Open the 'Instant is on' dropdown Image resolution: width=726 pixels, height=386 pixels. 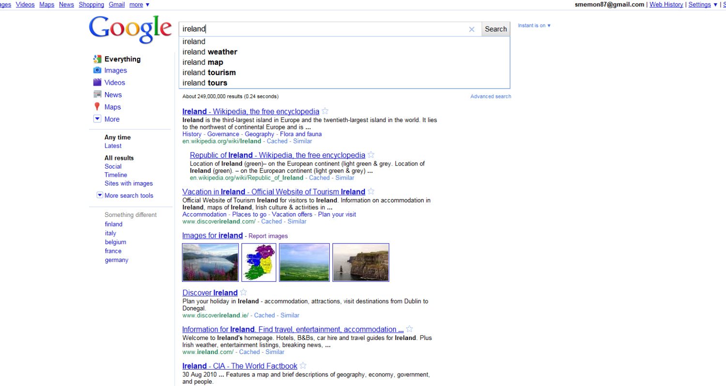pyautogui.click(x=534, y=26)
